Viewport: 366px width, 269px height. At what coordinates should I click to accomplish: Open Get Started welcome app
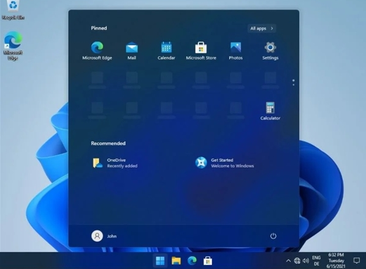[224, 163]
